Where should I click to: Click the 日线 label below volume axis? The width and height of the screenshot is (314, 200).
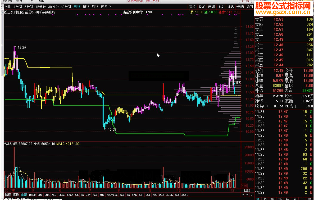pos(247,190)
